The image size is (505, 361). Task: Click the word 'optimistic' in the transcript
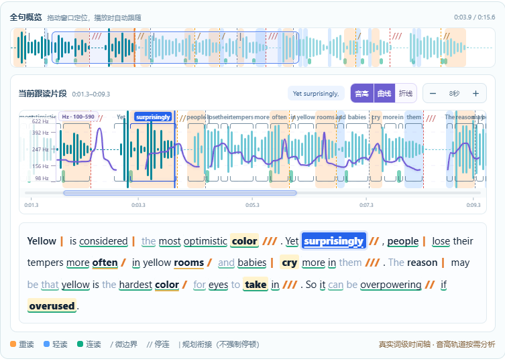(x=205, y=241)
